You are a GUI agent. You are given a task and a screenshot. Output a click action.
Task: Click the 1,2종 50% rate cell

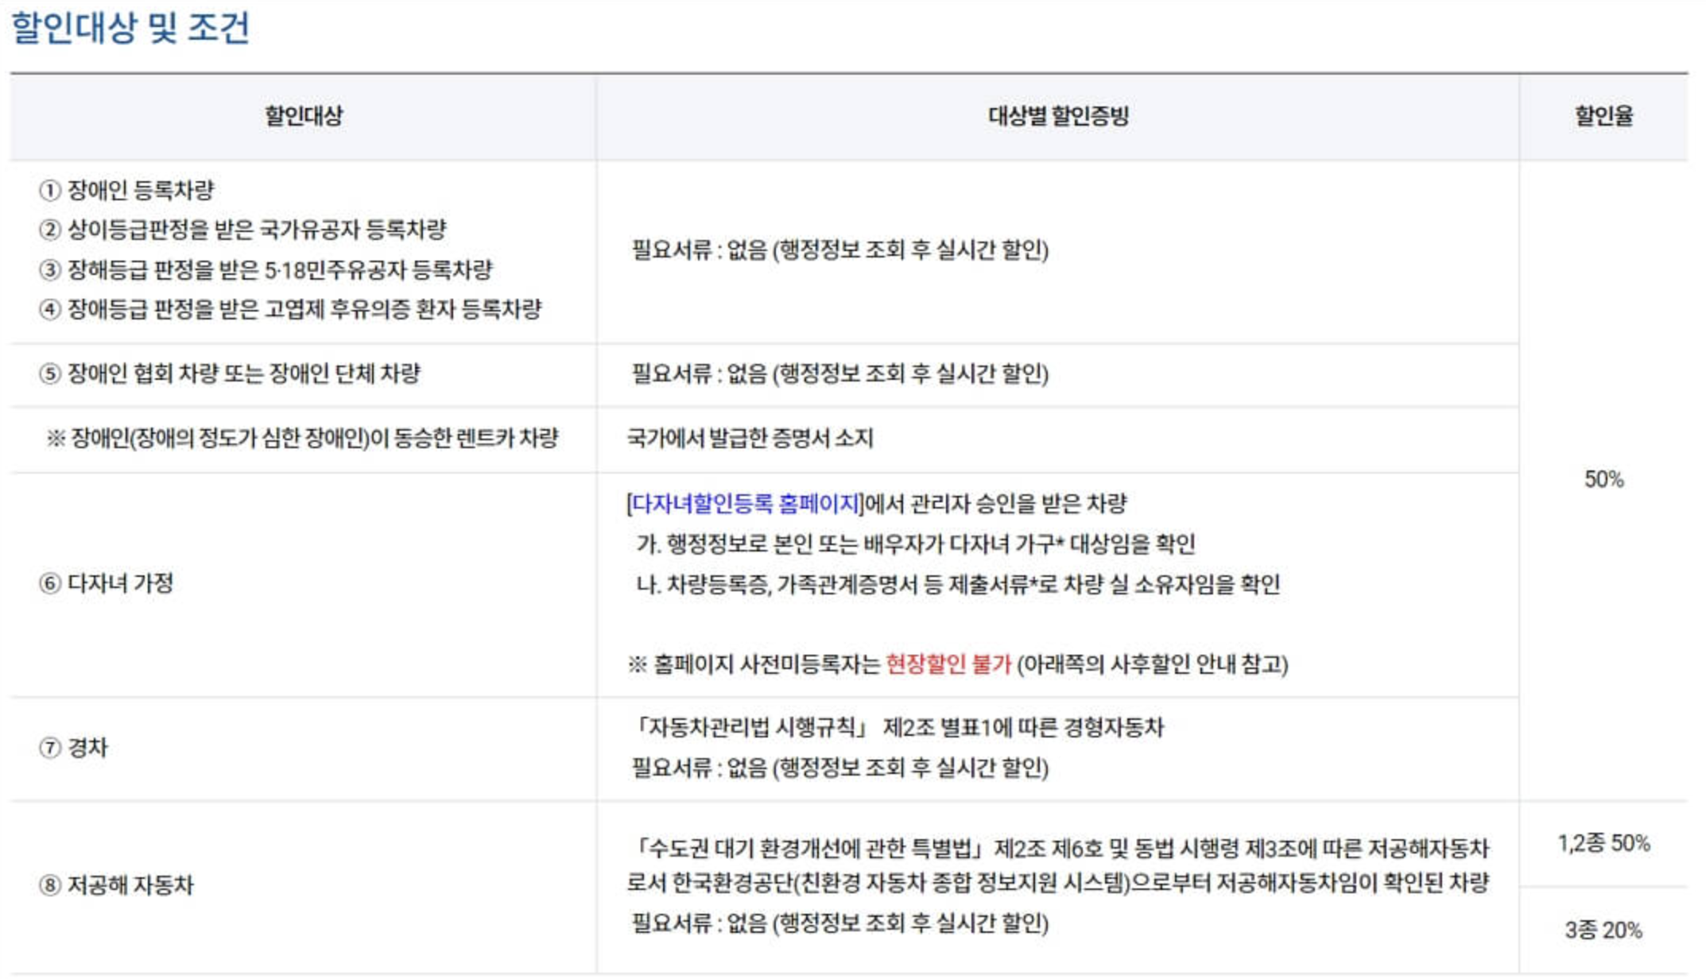coord(1603,844)
